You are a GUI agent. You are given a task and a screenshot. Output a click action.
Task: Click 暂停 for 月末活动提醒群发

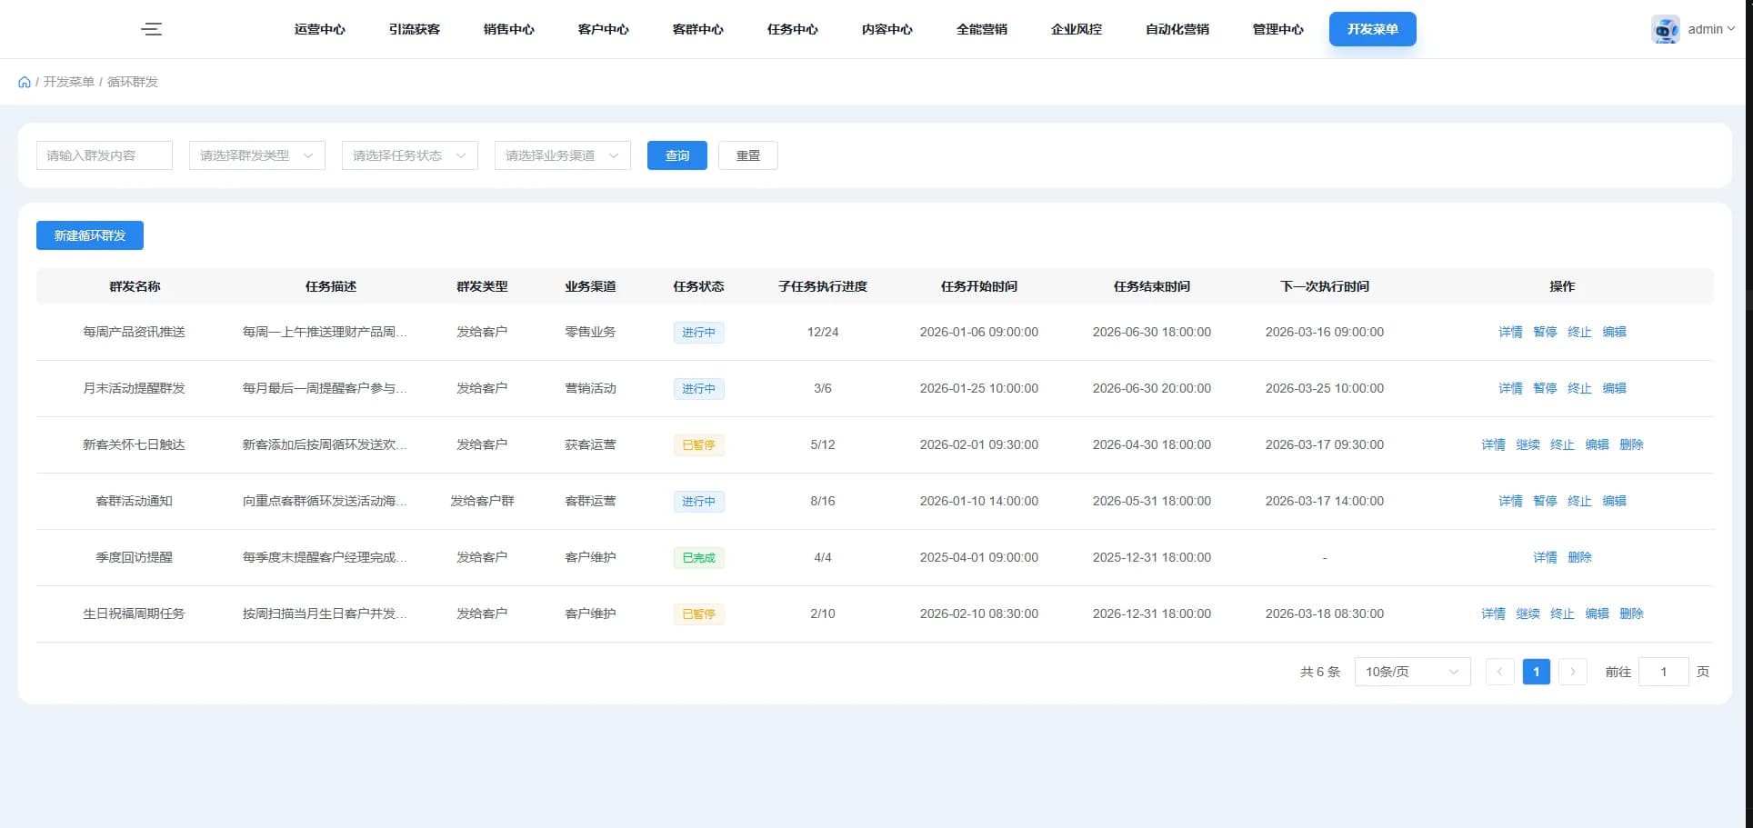tap(1545, 388)
